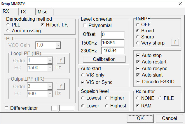Click the Calibration button

pos(104,59)
